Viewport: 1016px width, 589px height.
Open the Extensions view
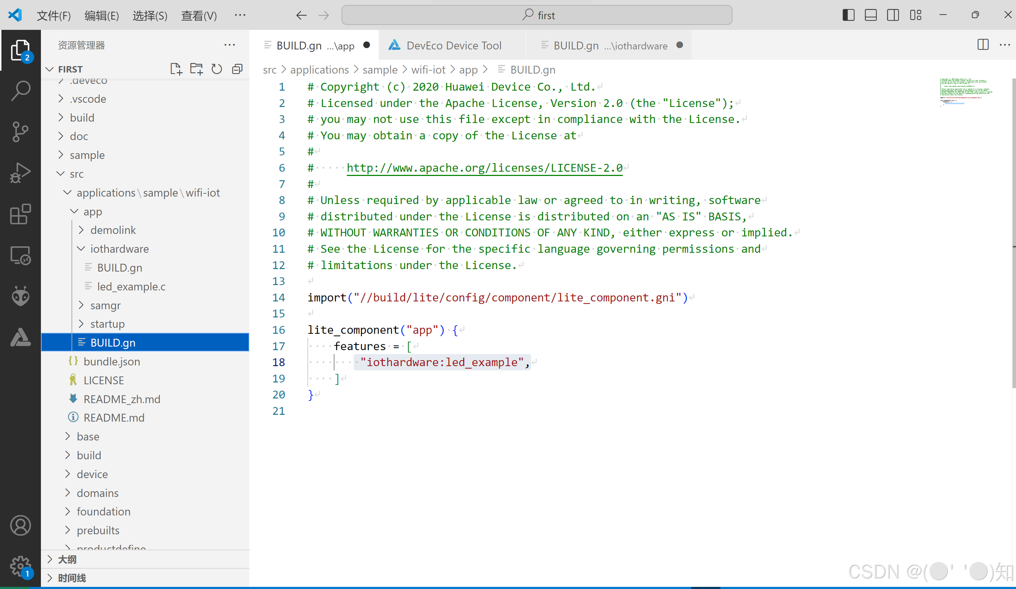click(x=20, y=214)
